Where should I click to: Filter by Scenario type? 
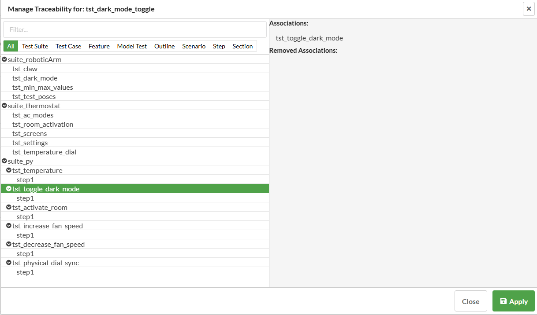point(194,46)
